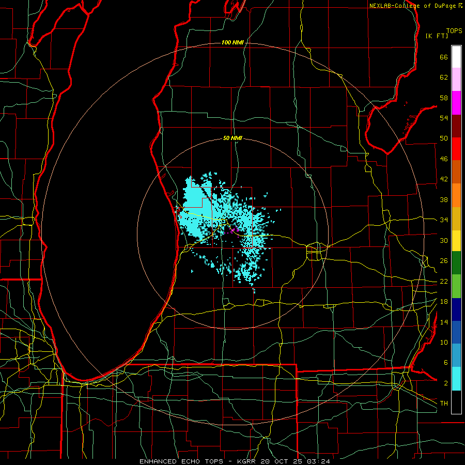
Task: Click the dark red 54 kft swatch
Action: (x=456, y=126)
